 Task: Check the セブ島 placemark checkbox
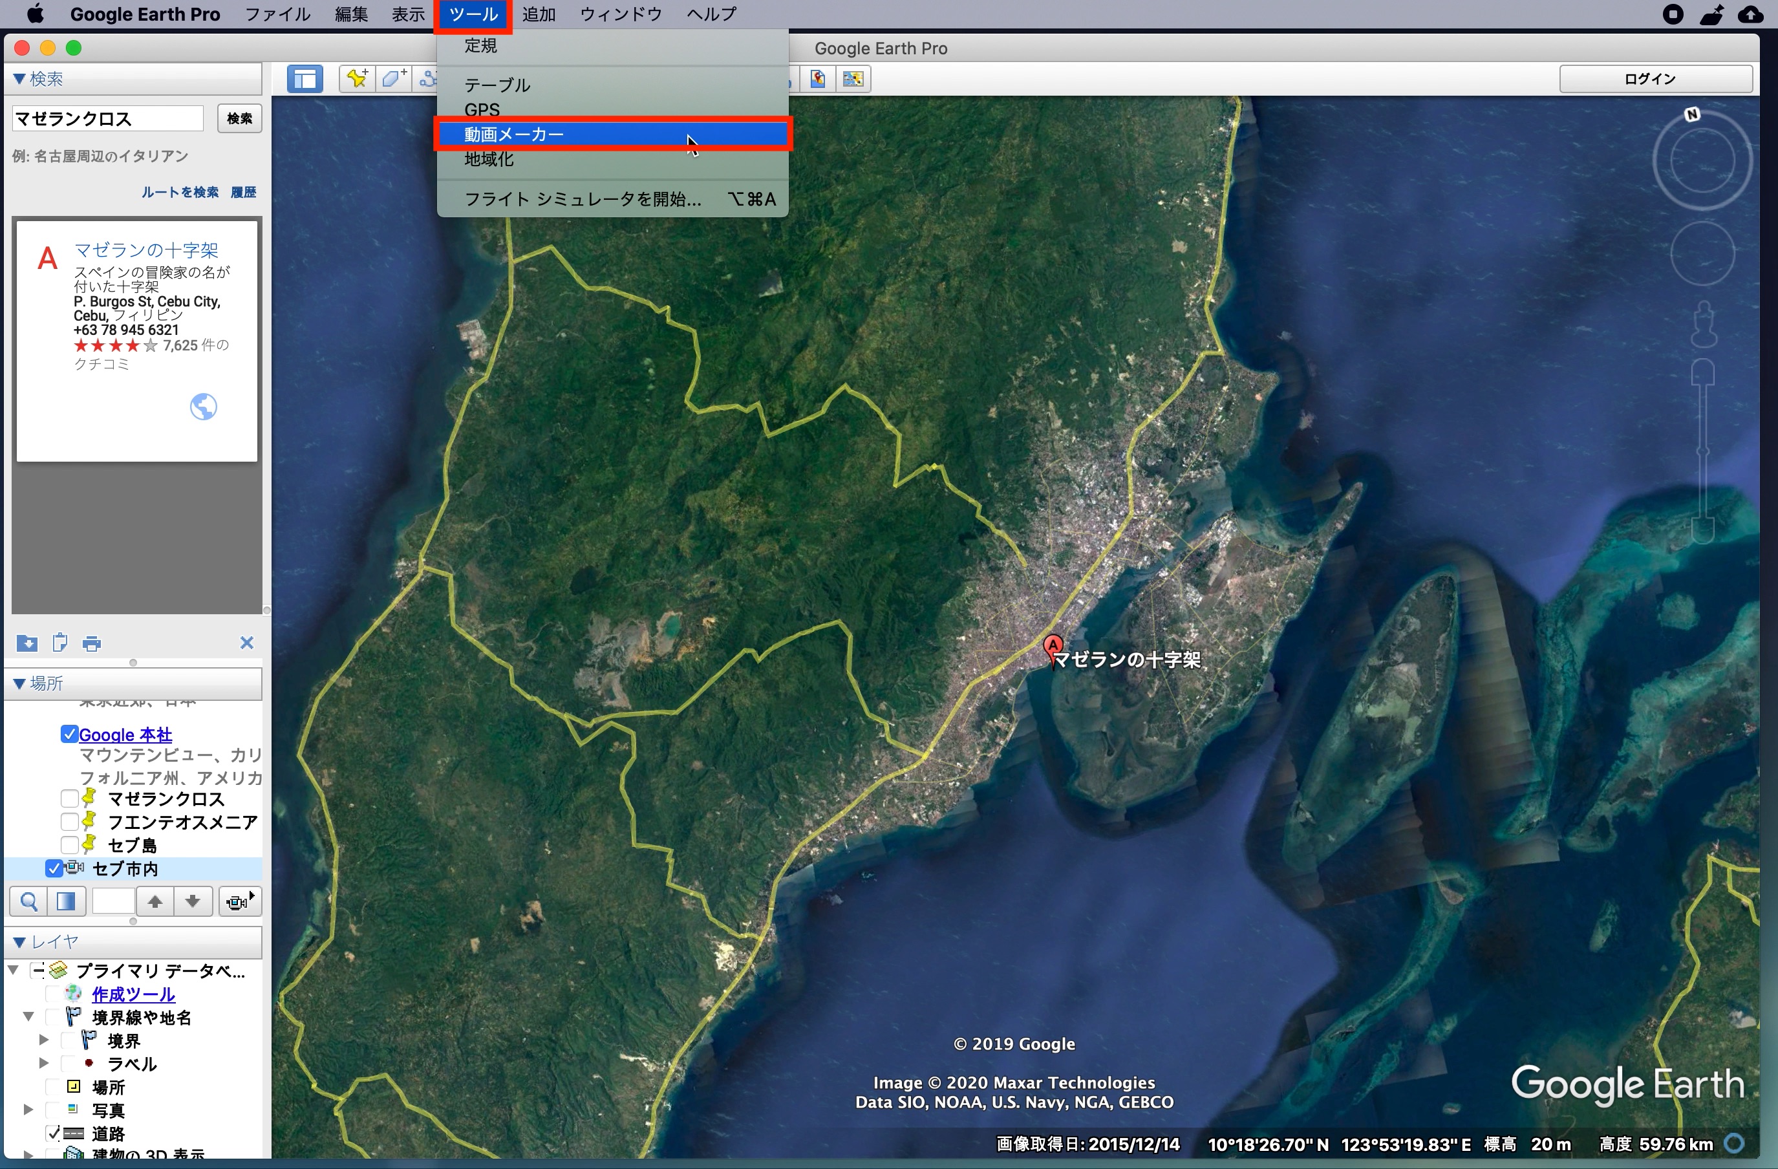click(69, 846)
